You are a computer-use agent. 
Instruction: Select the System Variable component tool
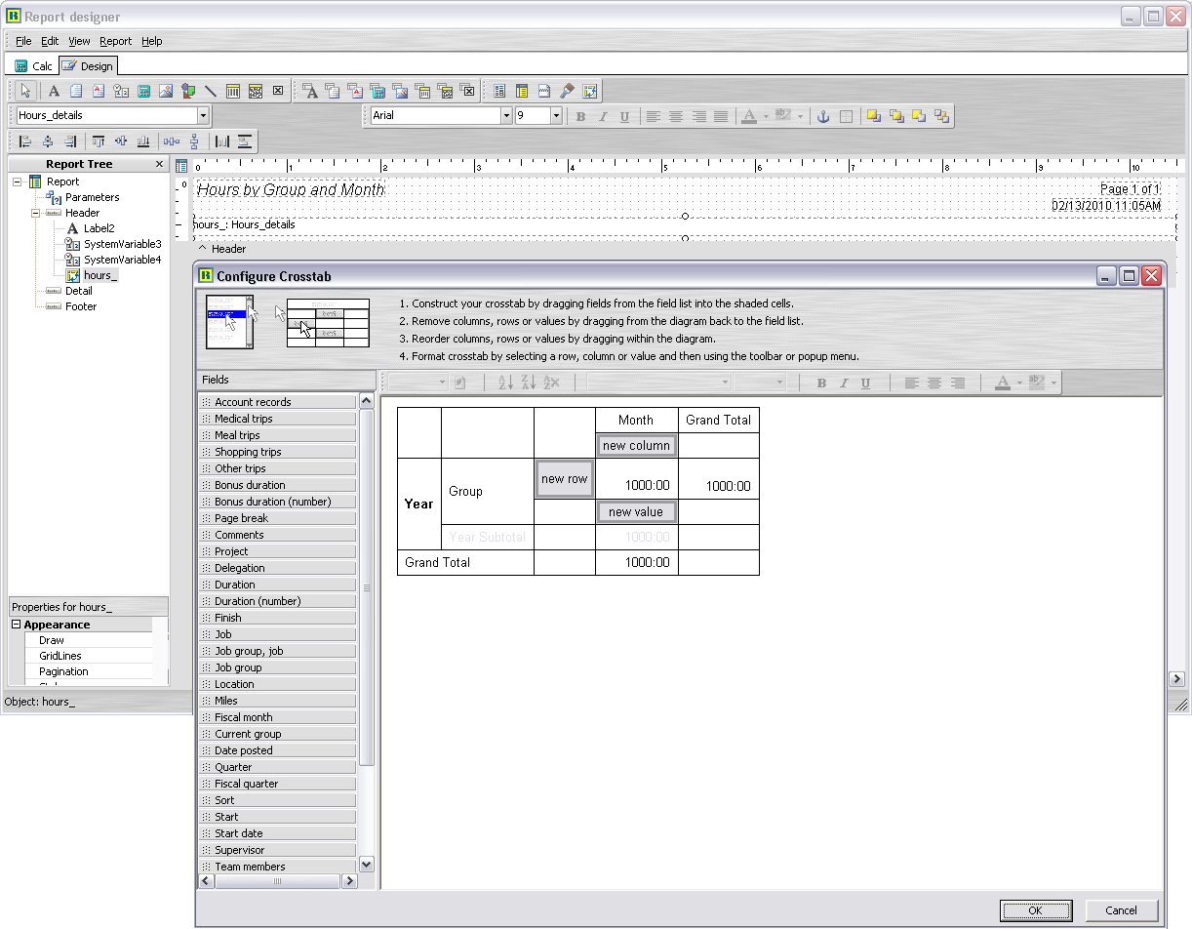click(x=121, y=91)
